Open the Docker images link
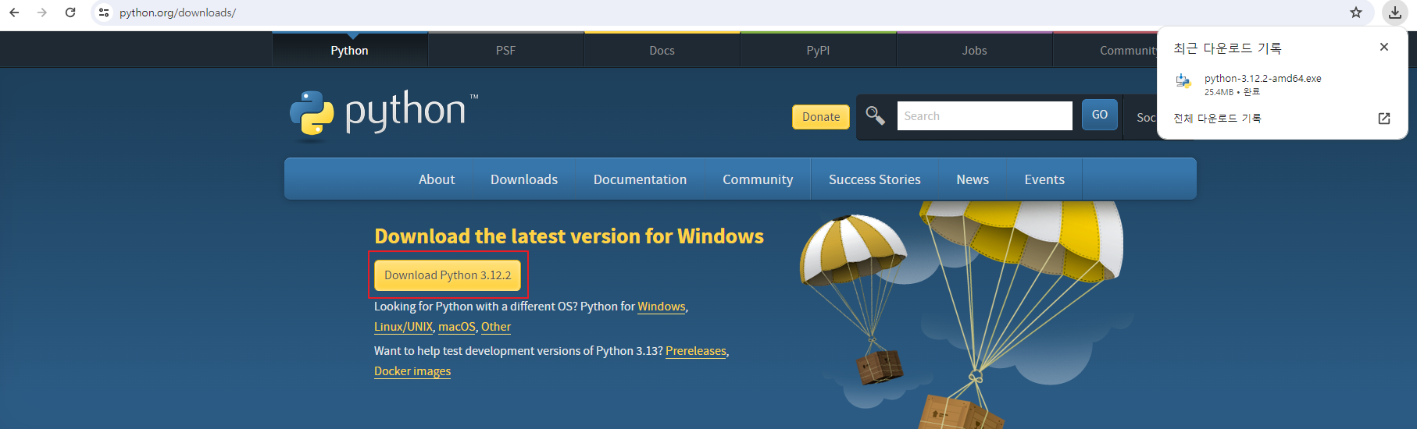The height and width of the screenshot is (429, 1417). (412, 371)
